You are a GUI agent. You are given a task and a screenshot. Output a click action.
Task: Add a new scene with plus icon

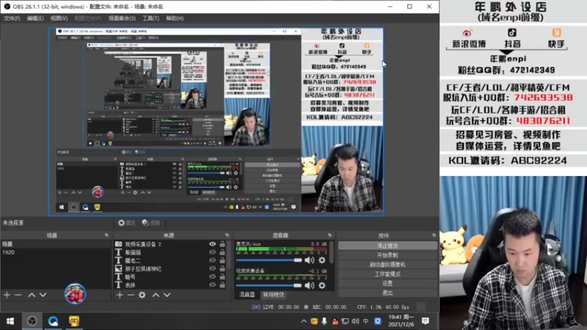[x=7, y=295]
